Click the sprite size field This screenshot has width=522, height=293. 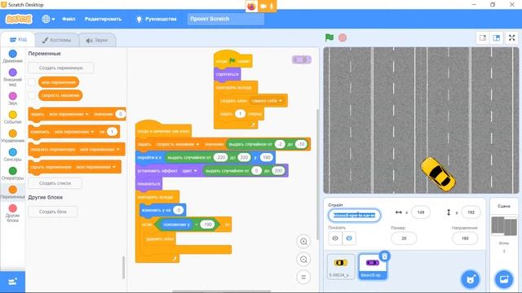404,238
